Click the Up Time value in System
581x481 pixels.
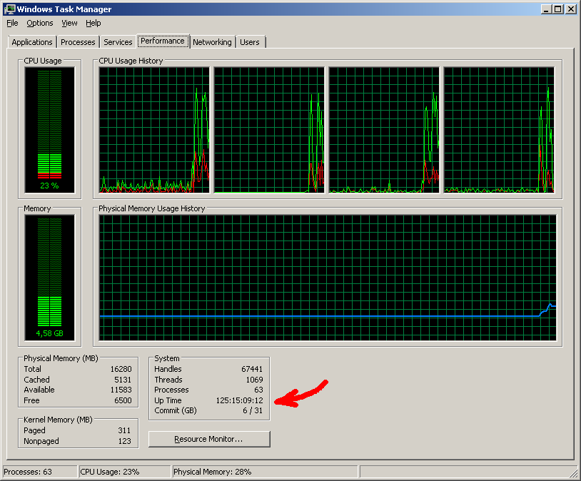click(x=239, y=400)
